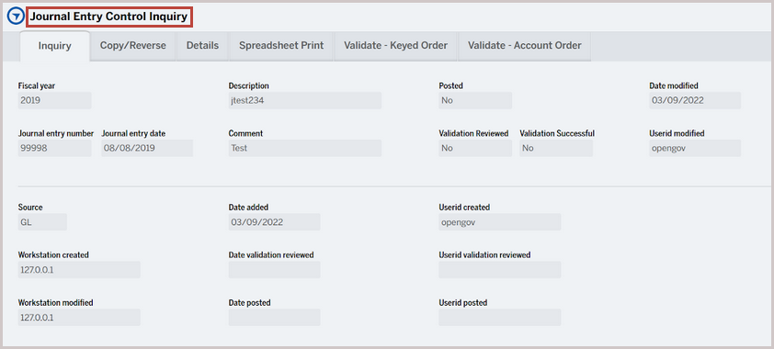Click the Source field showing GL
The width and height of the screenshot is (774, 349).
tap(42, 222)
